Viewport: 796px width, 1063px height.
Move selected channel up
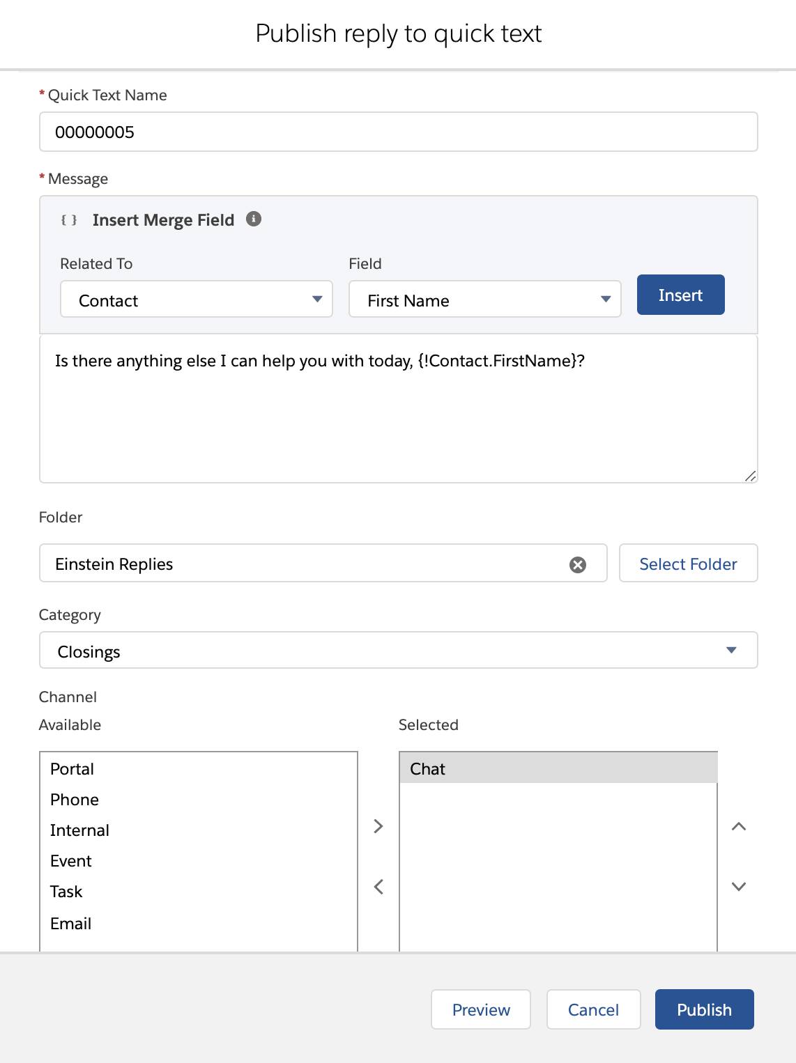(739, 826)
